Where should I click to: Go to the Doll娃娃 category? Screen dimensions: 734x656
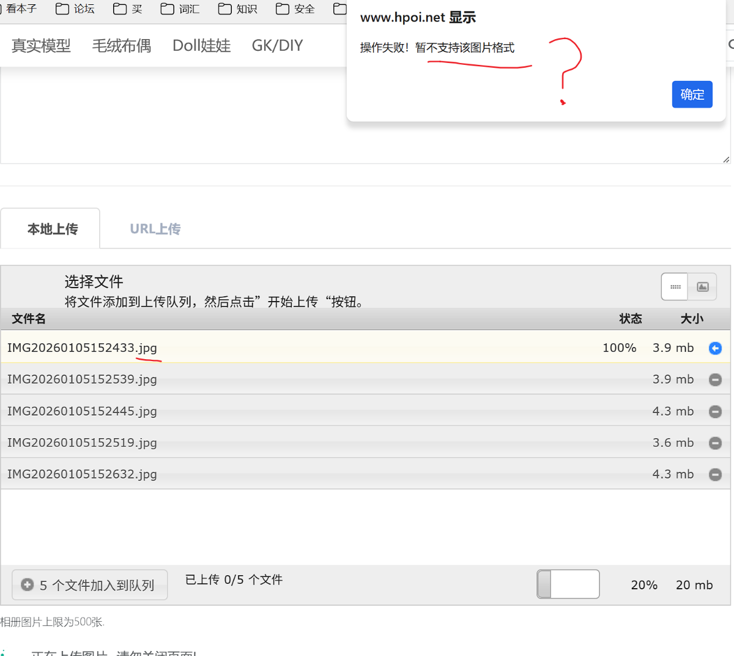click(201, 45)
